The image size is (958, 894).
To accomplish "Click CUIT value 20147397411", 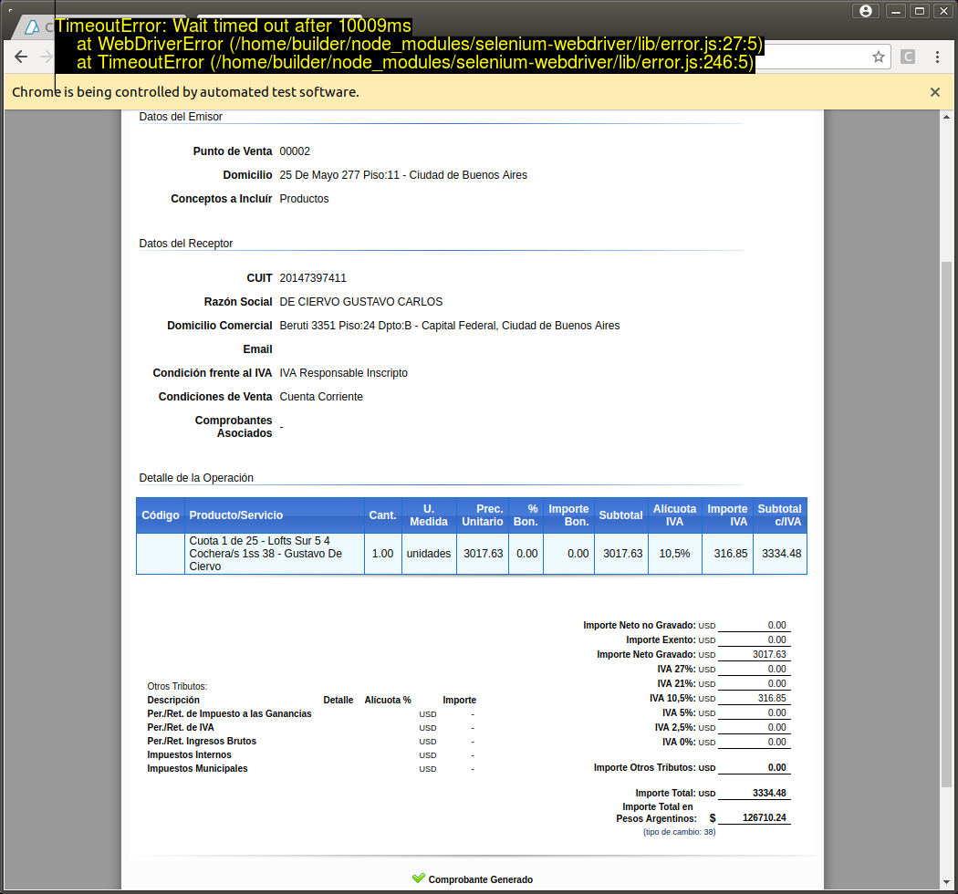I will pyautogui.click(x=313, y=278).
